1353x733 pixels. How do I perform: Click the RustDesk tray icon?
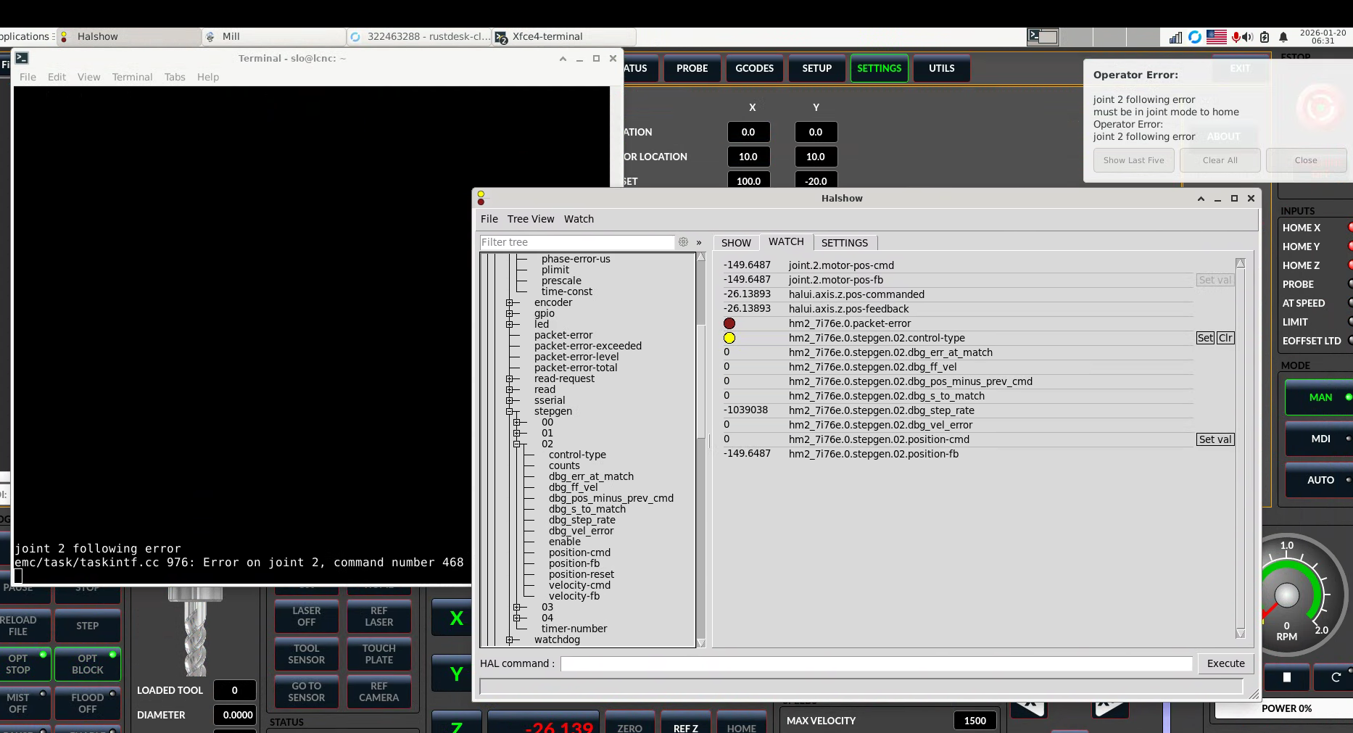point(1195,37)
